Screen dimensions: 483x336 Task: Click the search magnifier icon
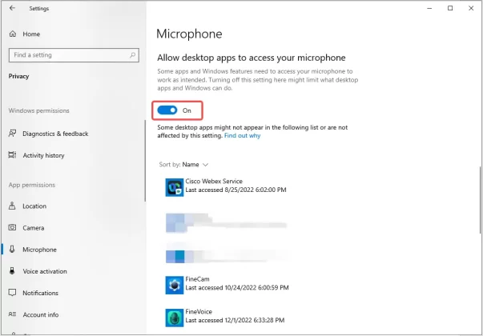(132, 55)
